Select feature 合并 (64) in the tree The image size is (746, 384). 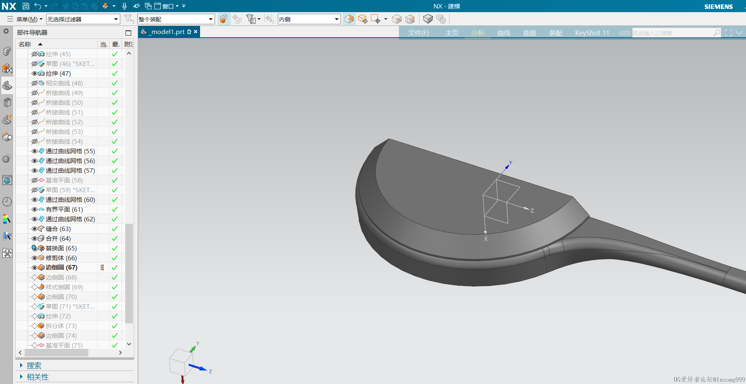(x=58, y=239)
